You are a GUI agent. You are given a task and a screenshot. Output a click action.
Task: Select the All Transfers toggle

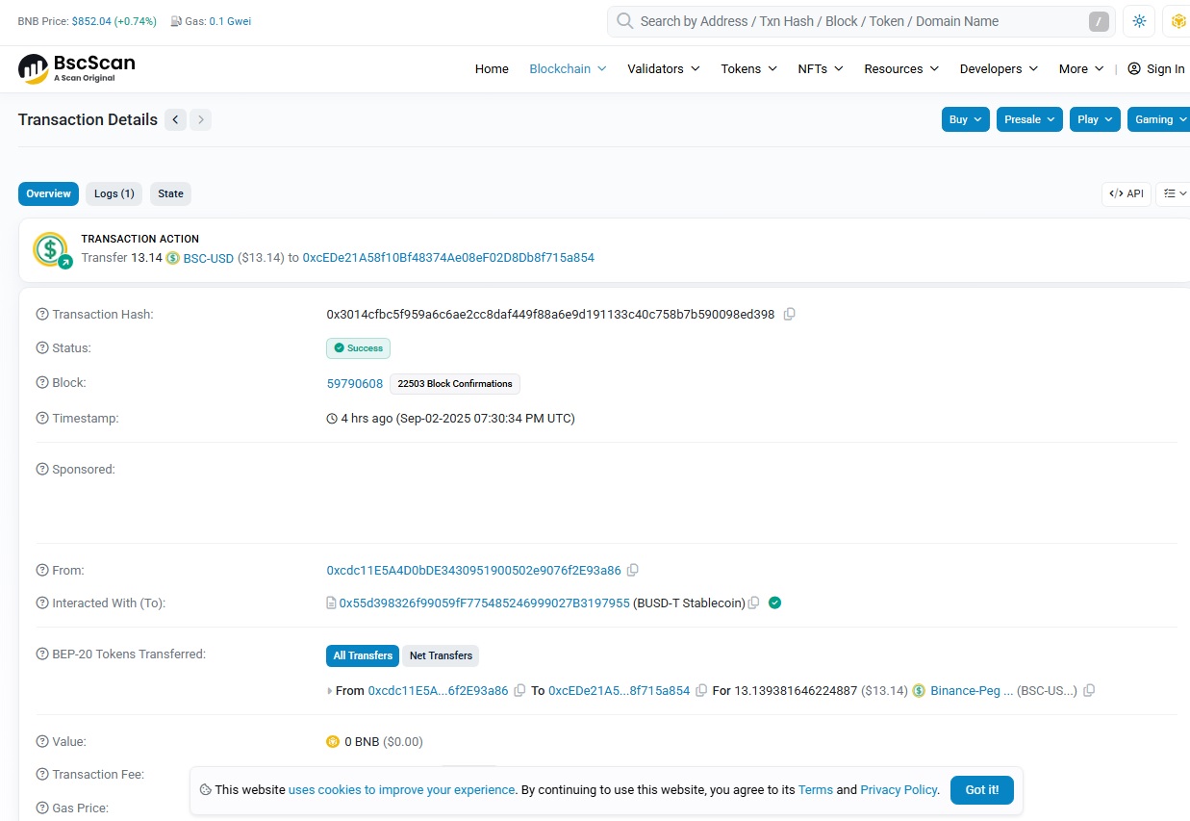click(363, 656)
